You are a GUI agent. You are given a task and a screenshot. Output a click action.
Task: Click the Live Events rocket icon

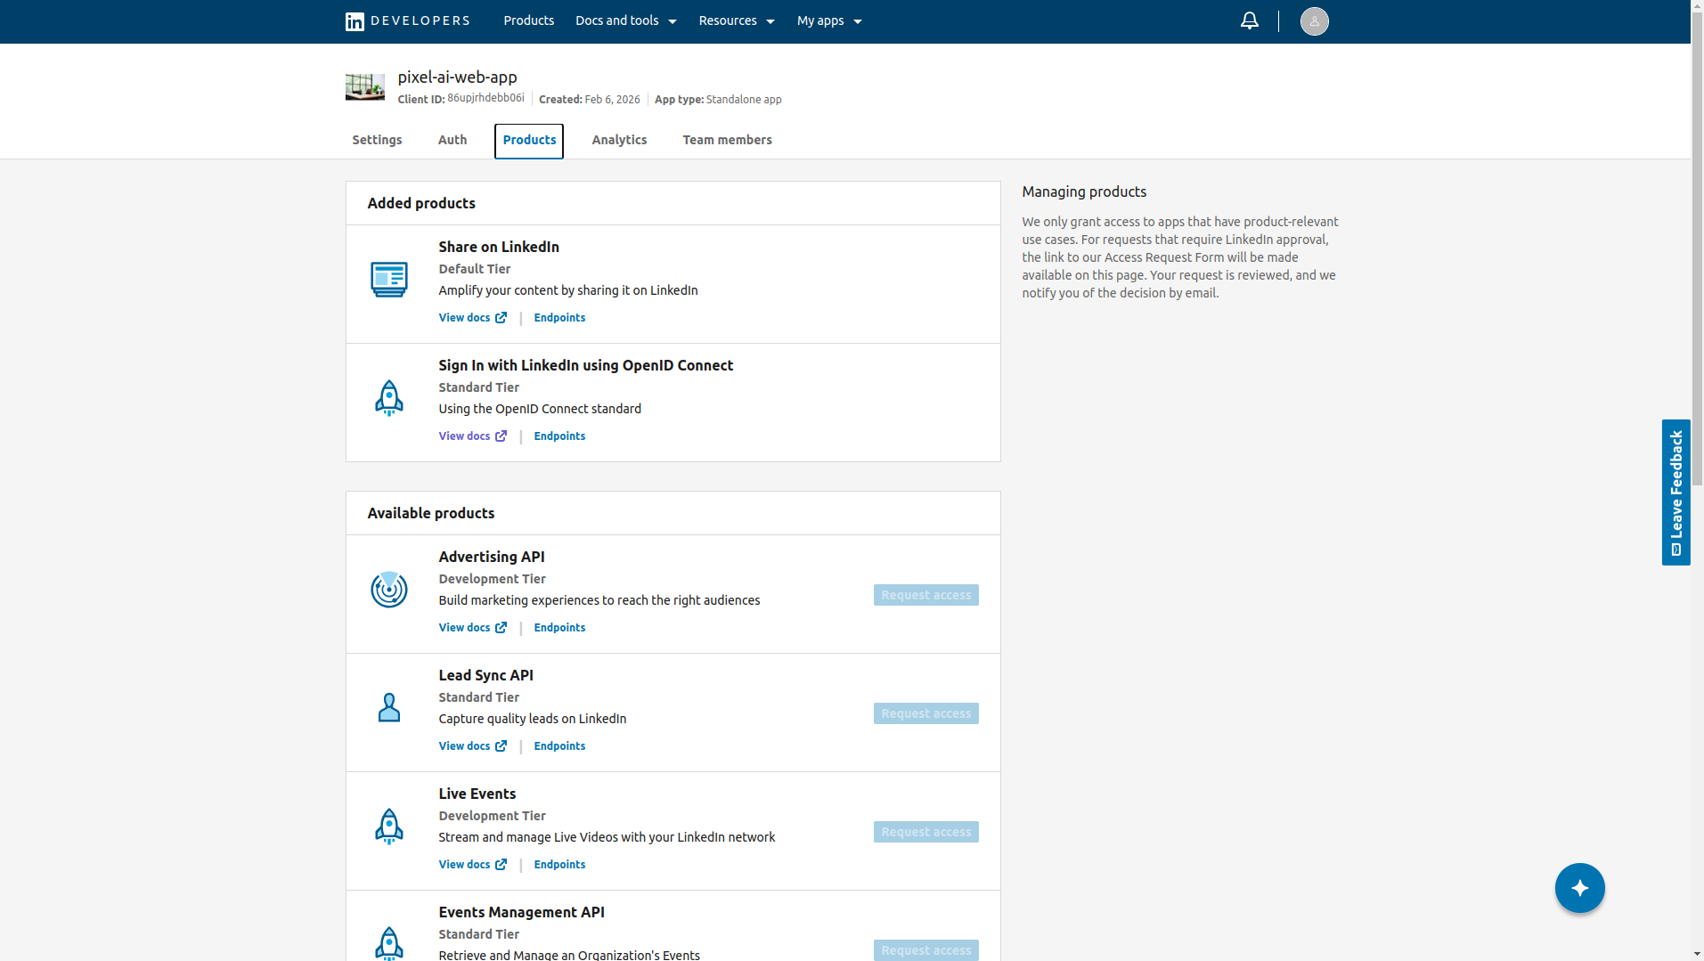click(389, 827)
